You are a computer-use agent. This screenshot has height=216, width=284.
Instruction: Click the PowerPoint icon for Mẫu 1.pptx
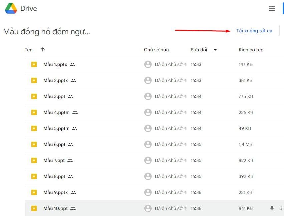[x=34, y=64]
